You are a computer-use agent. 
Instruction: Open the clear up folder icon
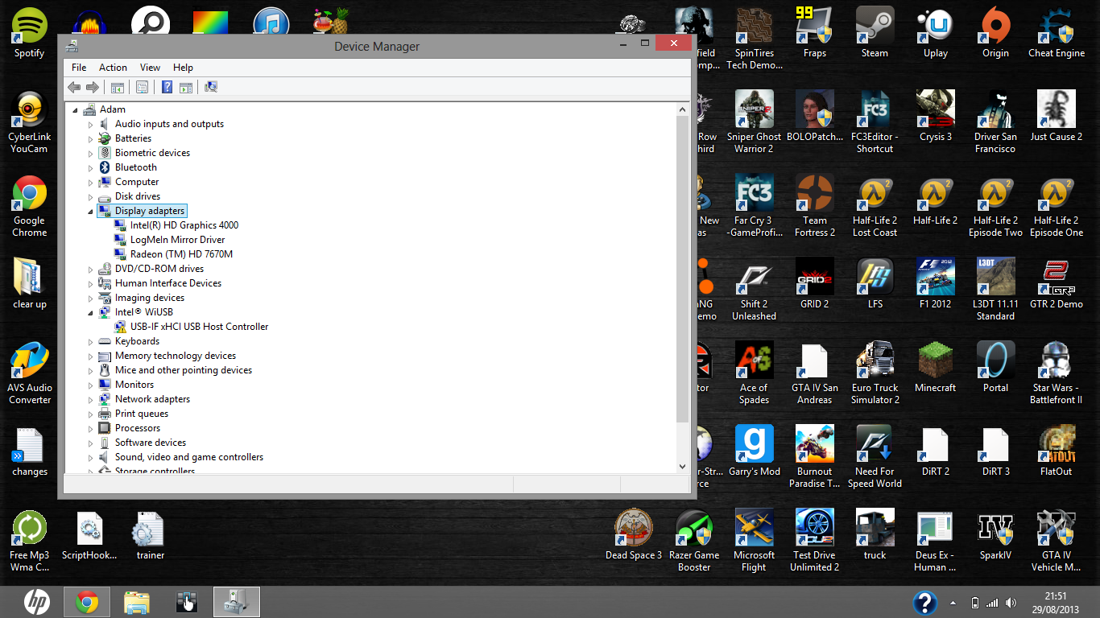pos(30,284)
